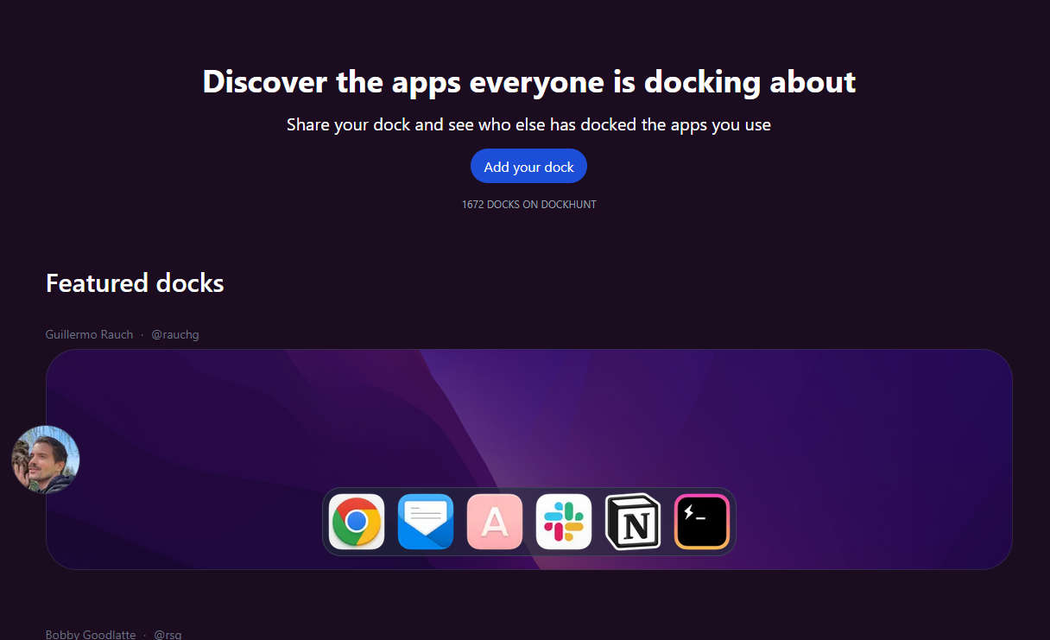
Task: Open Guillermo Rauch's profile avatar photo
Action: point(46,459)
